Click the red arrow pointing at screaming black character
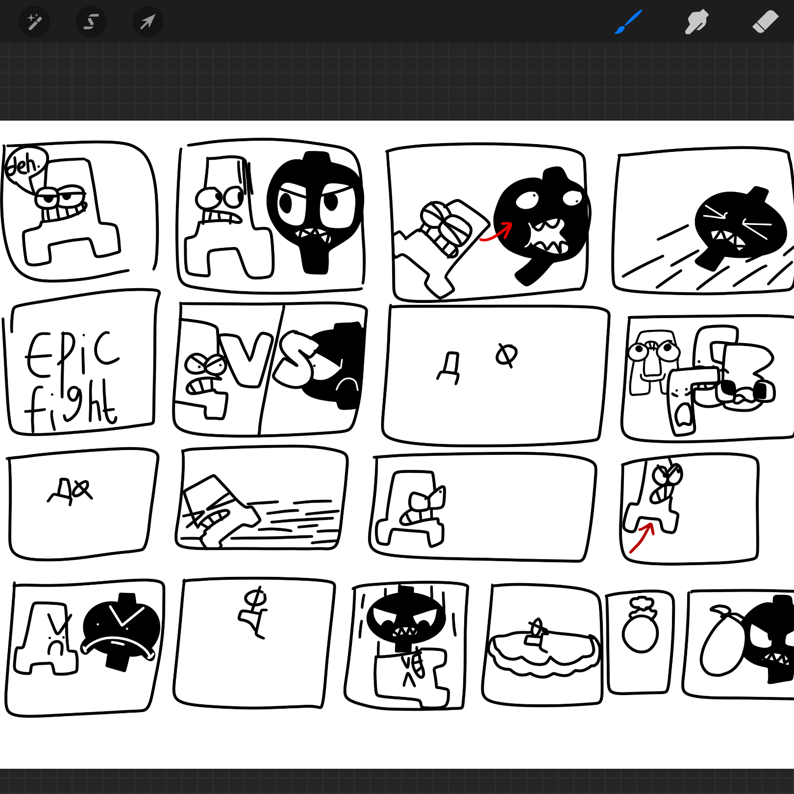Screen dimensions: 794x794 click(496, 232)
